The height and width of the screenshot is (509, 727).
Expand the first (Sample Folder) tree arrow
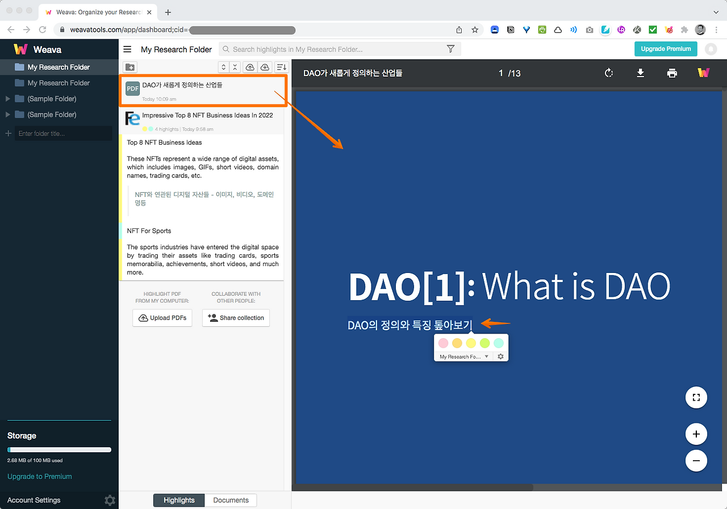[7, 99]
